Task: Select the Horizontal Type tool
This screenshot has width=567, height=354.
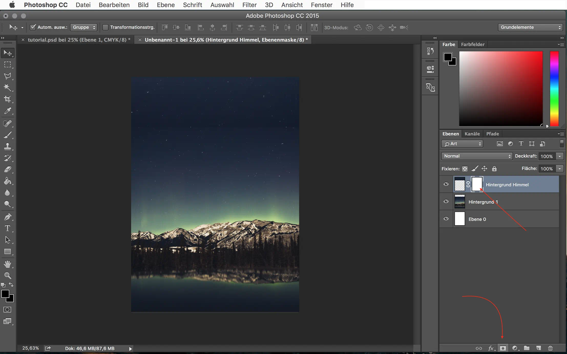Action: pyautogui.click(x=7, y=228)
